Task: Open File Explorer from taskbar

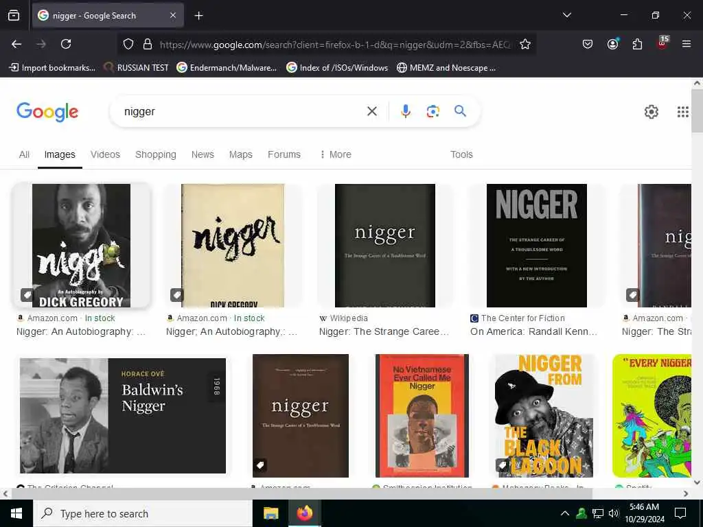Action: (x=270, y=513)
